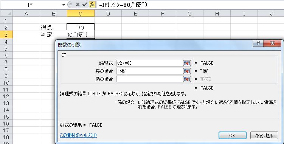This screenshot has width=284, height=144.
Task: Click range selector icon beside 偽の場合
Action: click(187, 79)
